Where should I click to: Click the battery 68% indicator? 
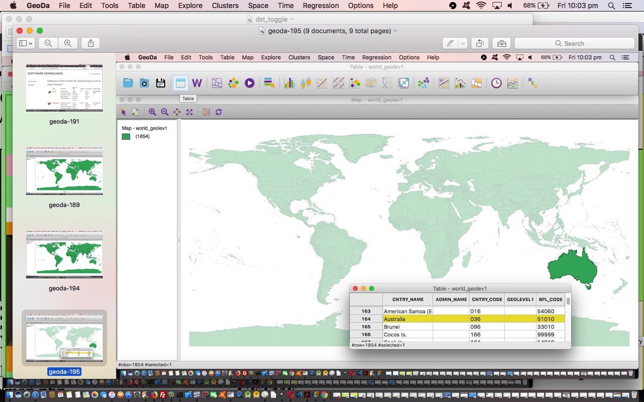tap(536, 6)
